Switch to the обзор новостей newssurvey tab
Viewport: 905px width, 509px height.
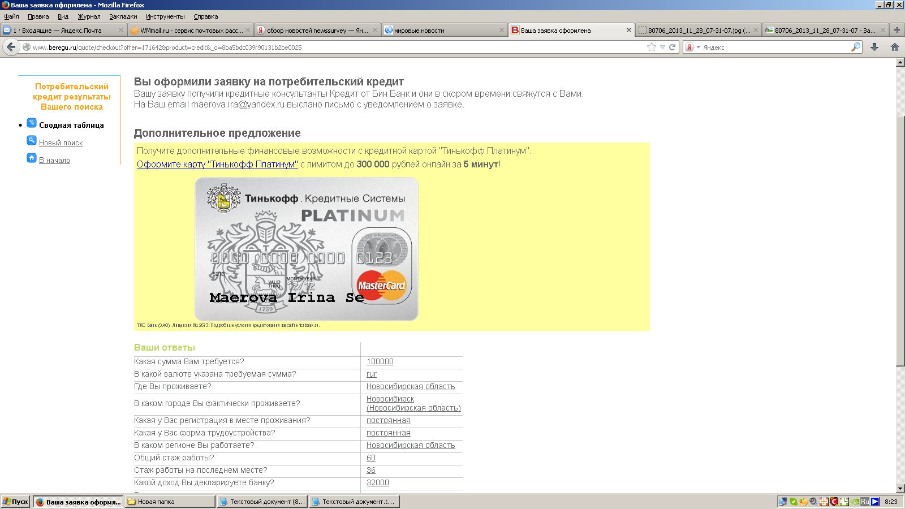317,31
